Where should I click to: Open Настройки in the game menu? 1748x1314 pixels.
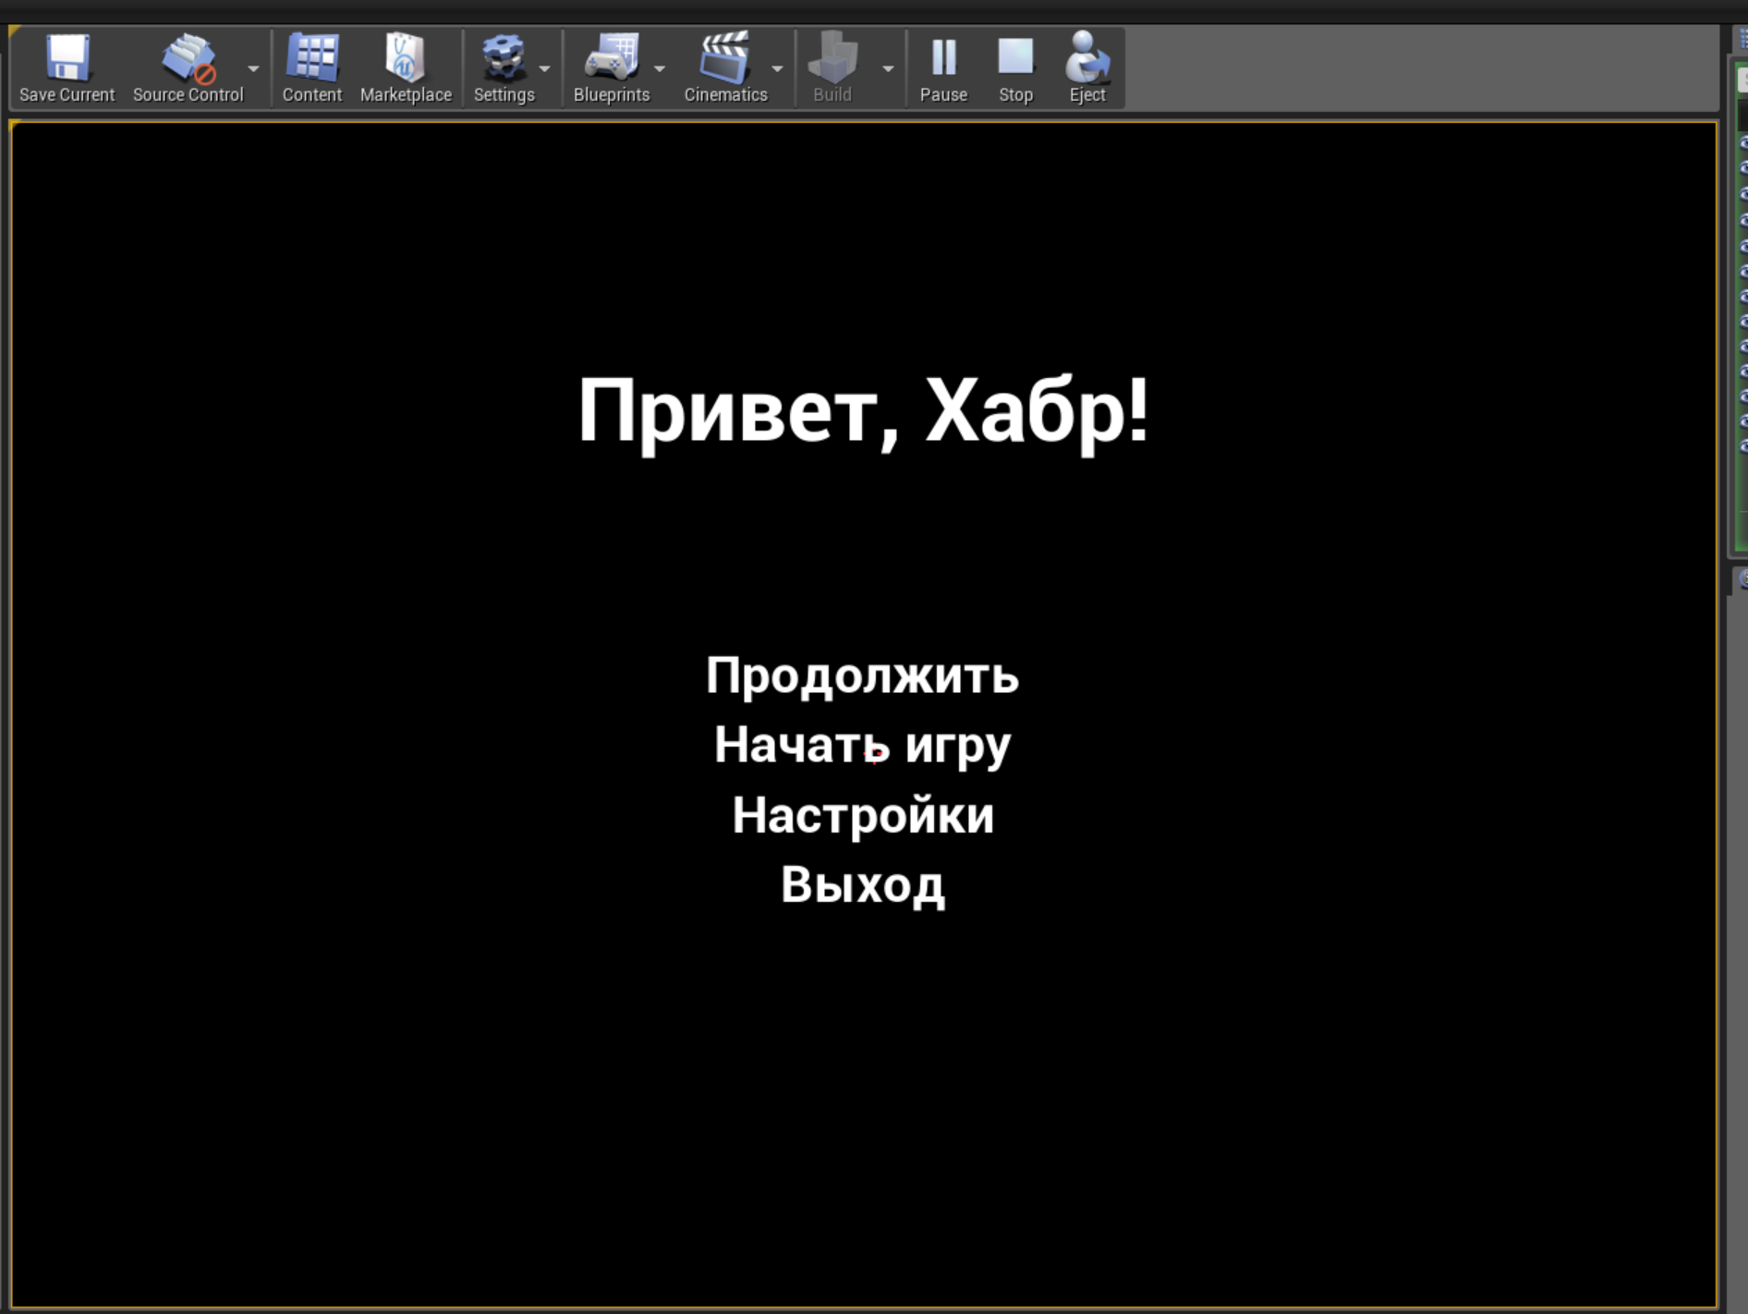(x=863, y=815)
